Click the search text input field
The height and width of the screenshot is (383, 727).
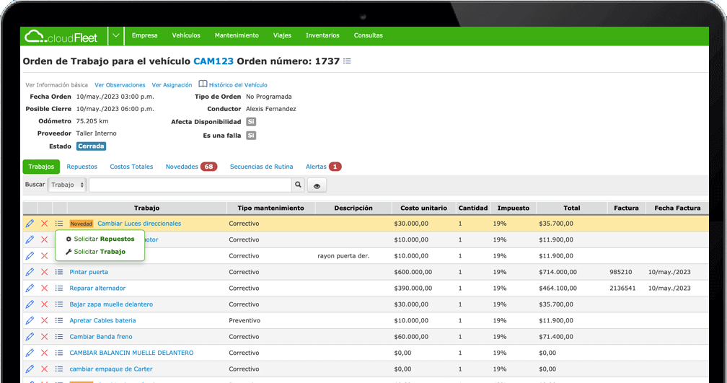point(190,185)
